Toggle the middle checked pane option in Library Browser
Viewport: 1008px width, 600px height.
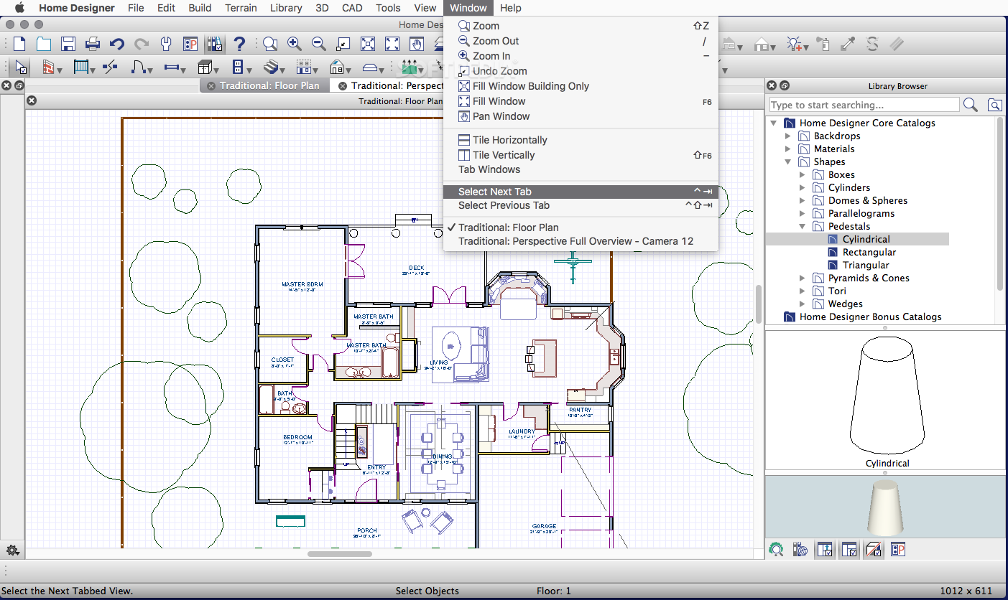[x=849, y=550]
